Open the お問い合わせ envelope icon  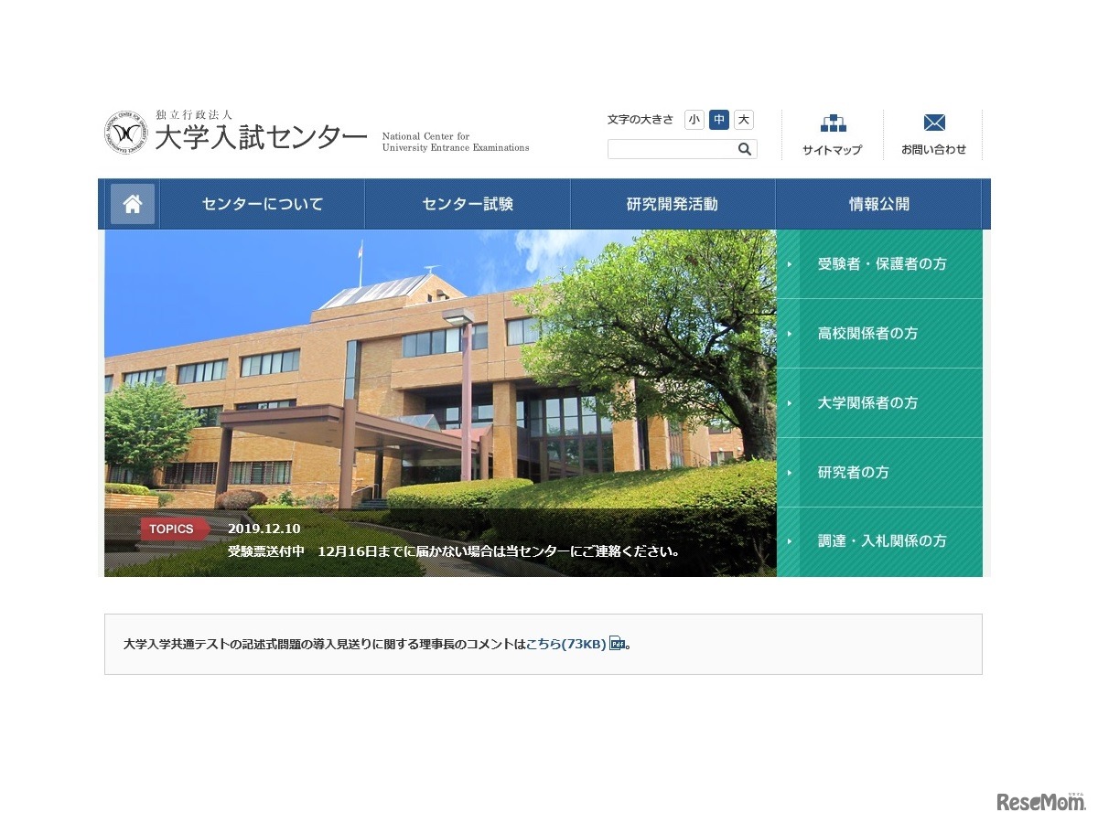point(934,123)
